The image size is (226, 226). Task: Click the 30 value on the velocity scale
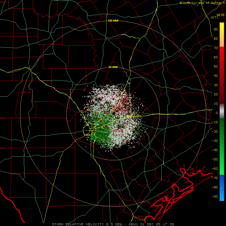216,85
